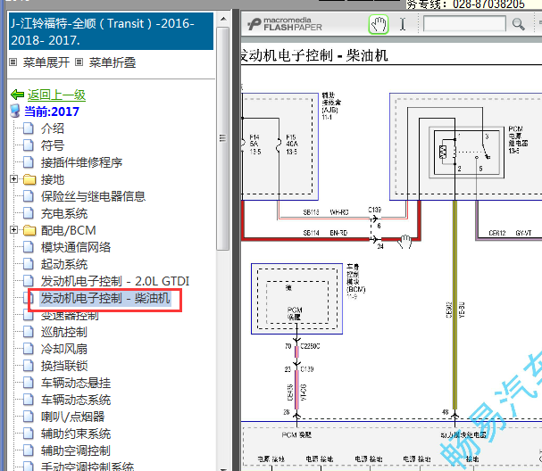
Task: Click the PCM relay symbol in diagram
Action: click(x=466, y=153)
